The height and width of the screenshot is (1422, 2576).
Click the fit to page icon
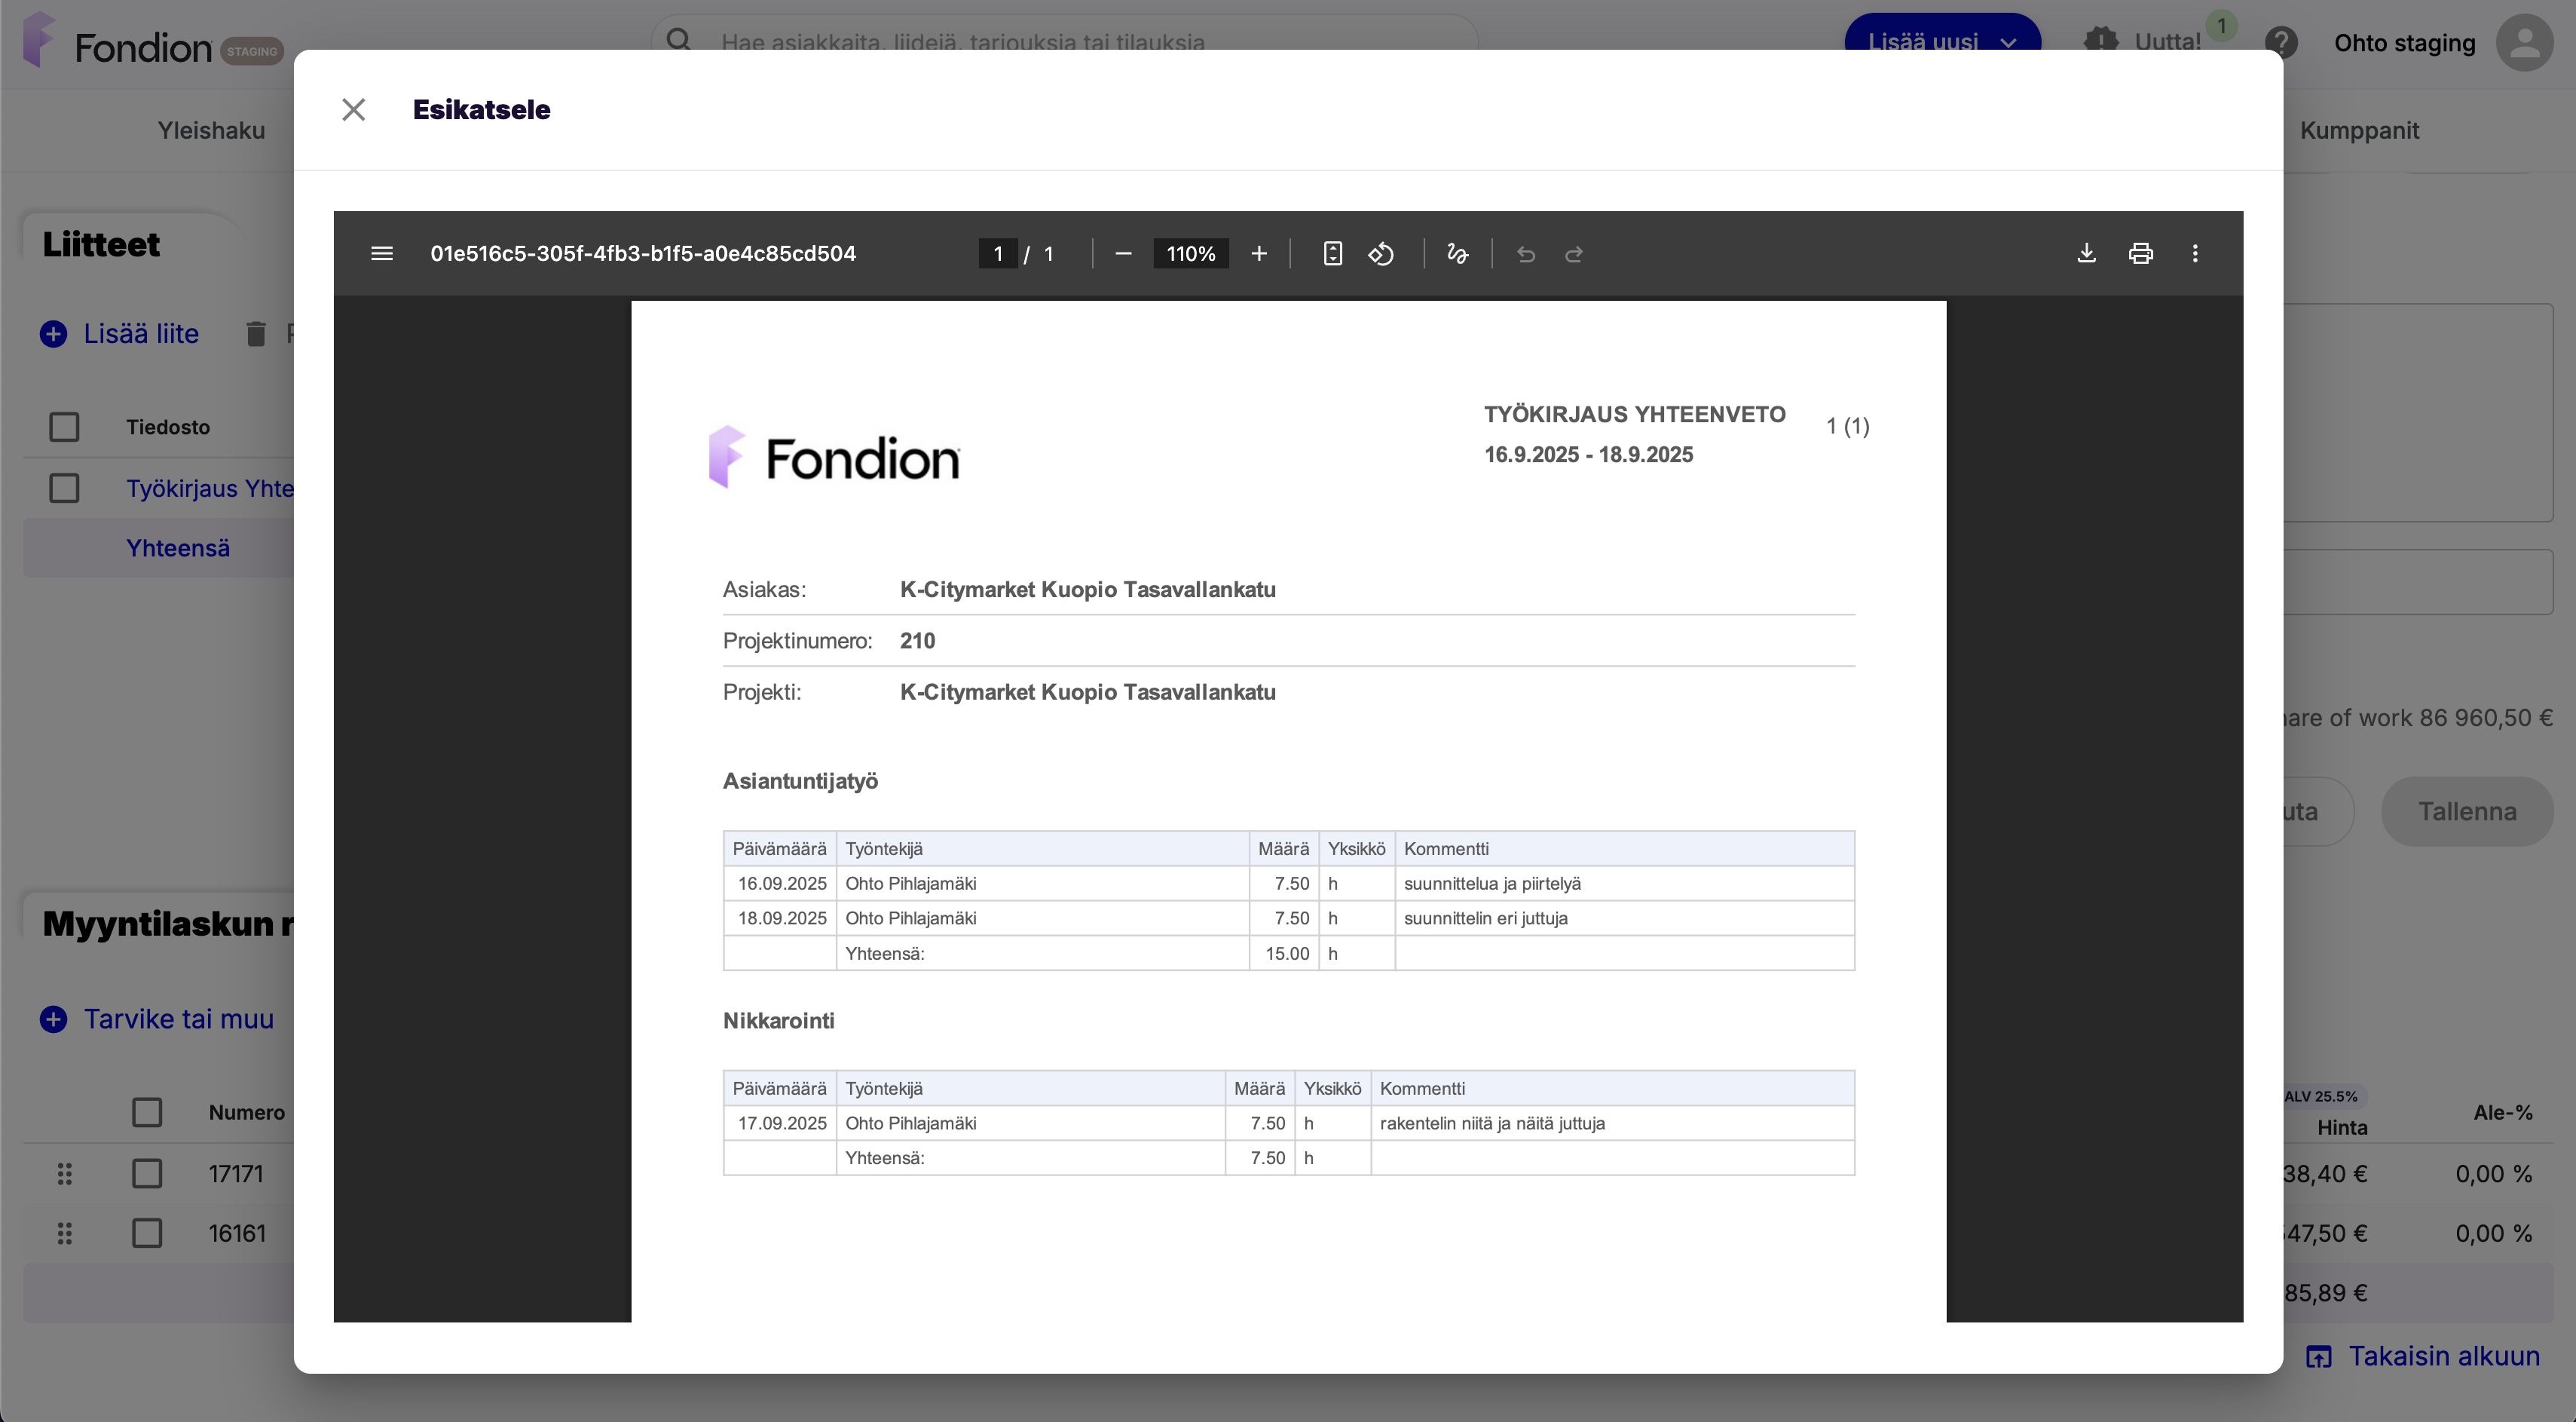tap(1332, 254)
